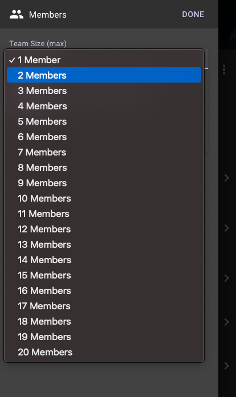Pick 10 Members team size
This screenshot has height=397, width=236.
(x=104, y=198)
